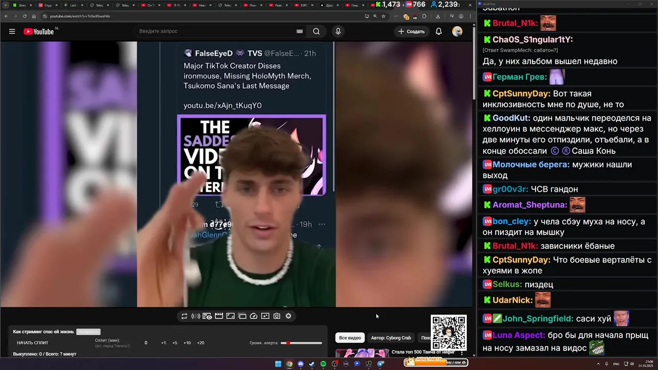This screenshot has width=658, height=370.
Task: Click GoodKut username in chat
Action: click(x=510, y=118)
